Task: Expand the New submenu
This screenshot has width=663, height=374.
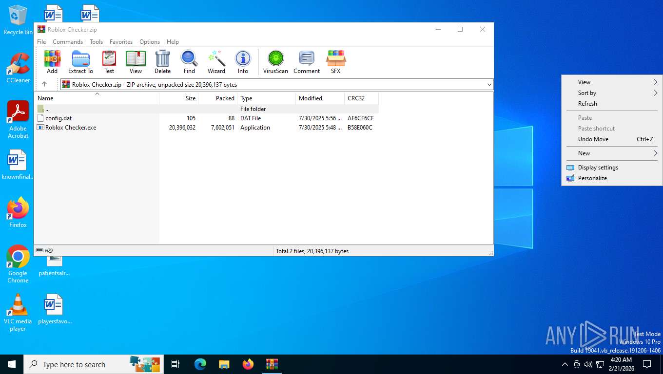Action: point(612,153)
